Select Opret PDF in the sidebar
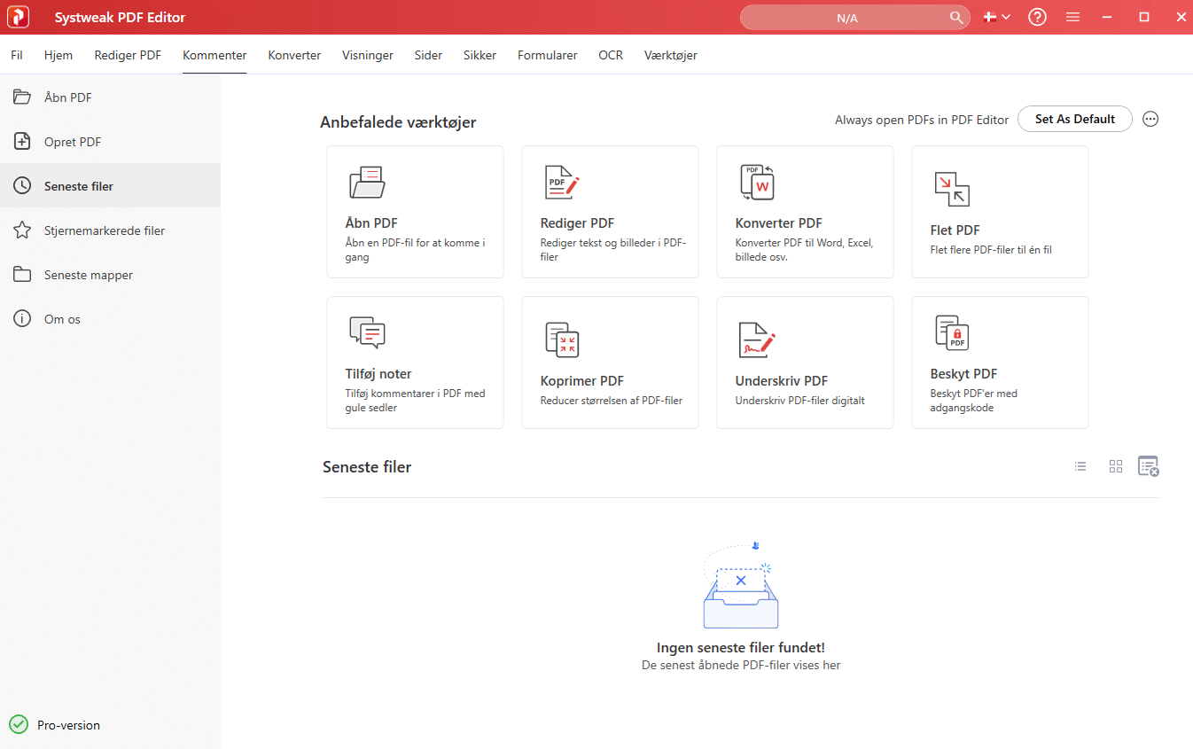 point(110,142)
